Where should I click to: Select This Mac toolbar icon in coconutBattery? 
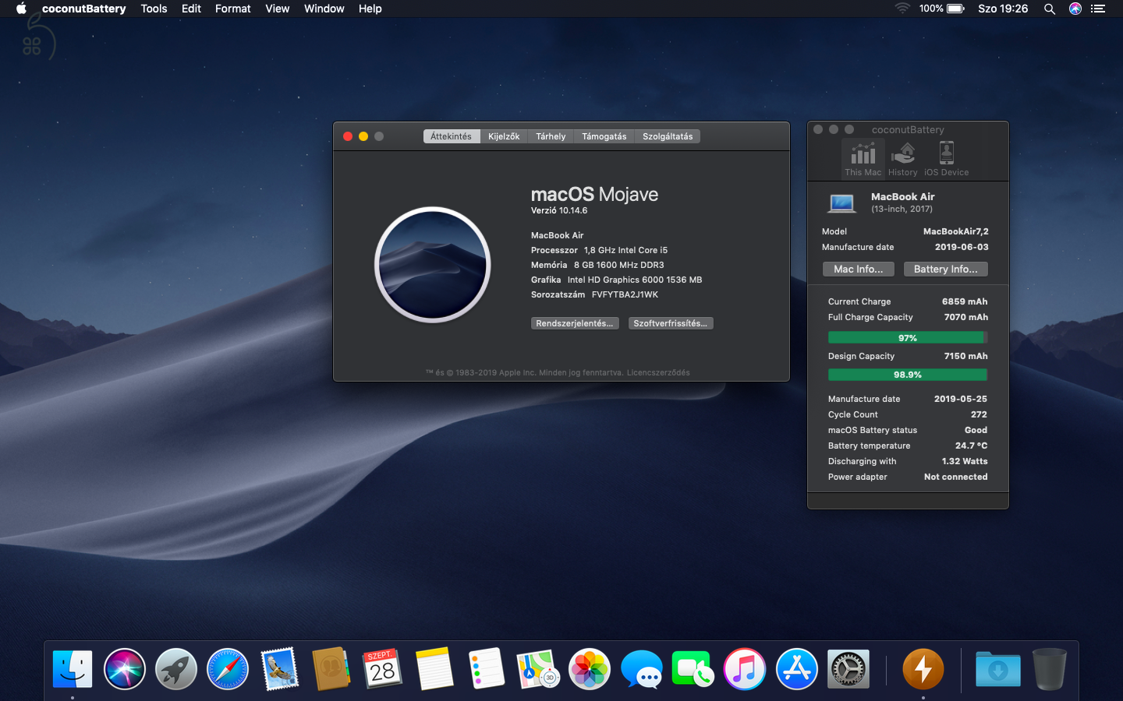pos(863,159)
